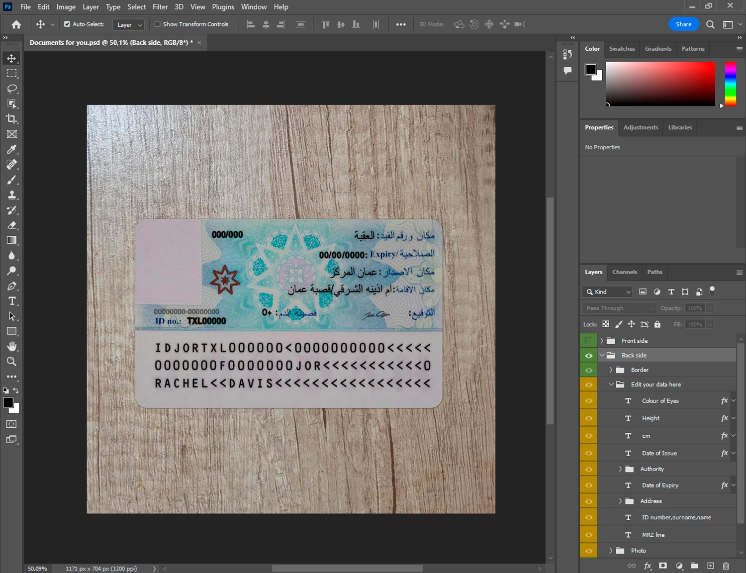
Task: Activate the Hand tool
Action: [12, 346]
